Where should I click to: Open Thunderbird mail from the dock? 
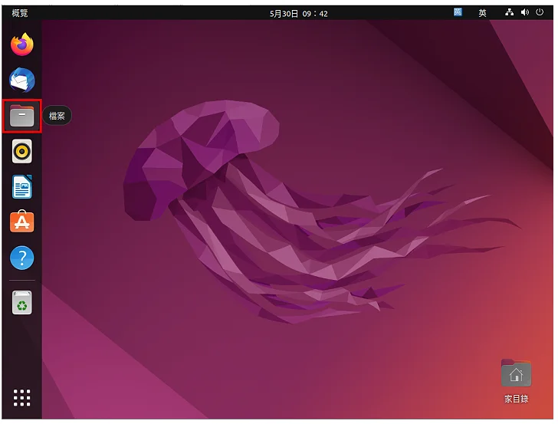(x=22, y=80)
